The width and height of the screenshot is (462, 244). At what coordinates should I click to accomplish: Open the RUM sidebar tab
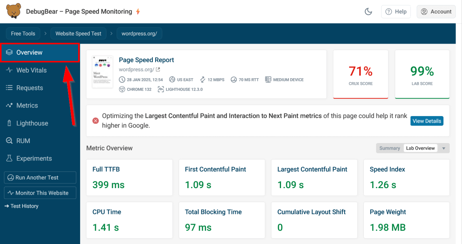coord(40,141)
